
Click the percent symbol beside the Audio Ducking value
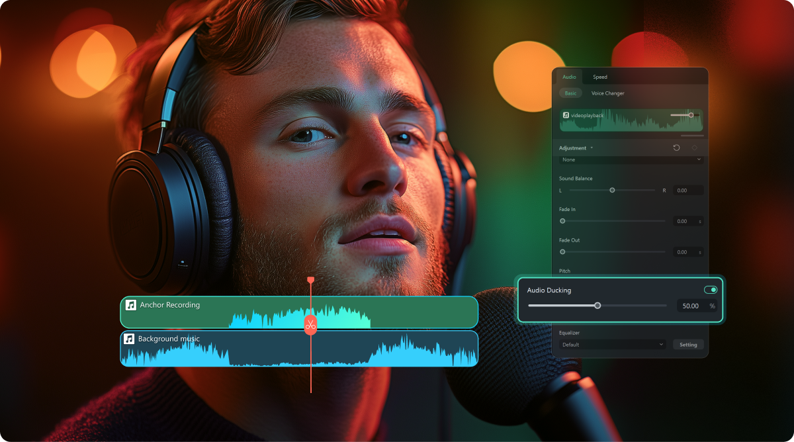[712, 306]
